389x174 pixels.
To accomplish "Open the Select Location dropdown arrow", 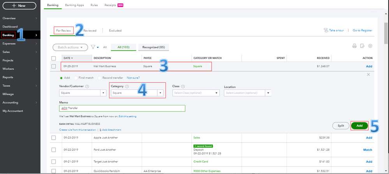I will click(268, 93).
